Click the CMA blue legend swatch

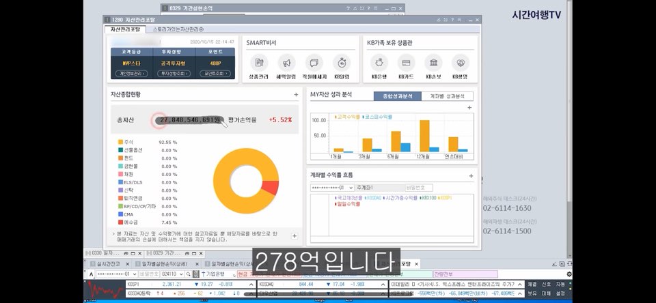[x=120, y=214]
